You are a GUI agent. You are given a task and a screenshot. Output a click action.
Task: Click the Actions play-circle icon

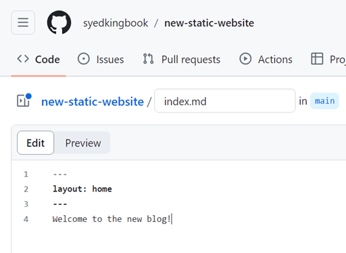(x=245, y=59)
